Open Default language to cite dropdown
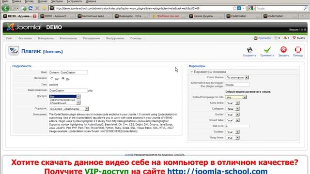Image resolution: width=310 pixels, height=174 pixels. (x=236, y=97)
